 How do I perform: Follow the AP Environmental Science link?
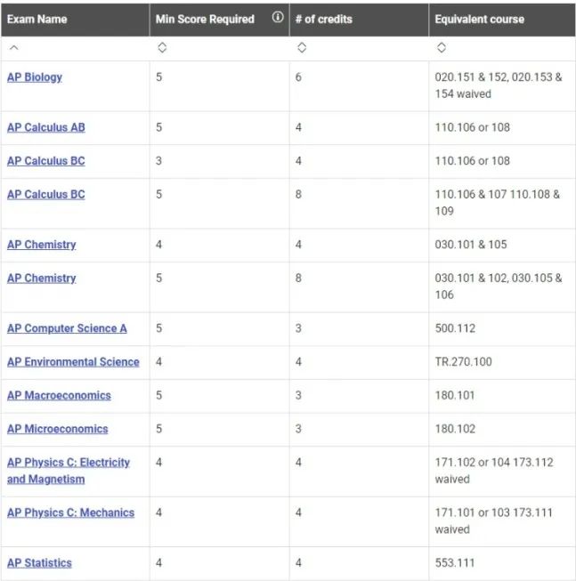(x=73, y=362)
